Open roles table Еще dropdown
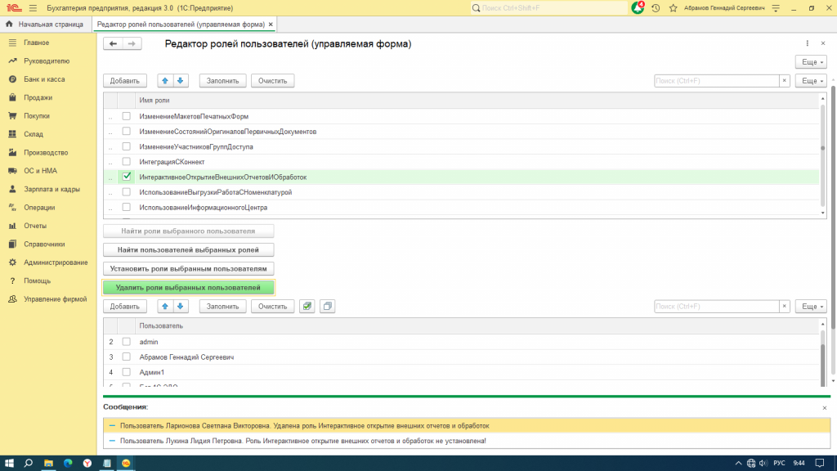This screenshot has width=837, height=471. tap(811, 81)
